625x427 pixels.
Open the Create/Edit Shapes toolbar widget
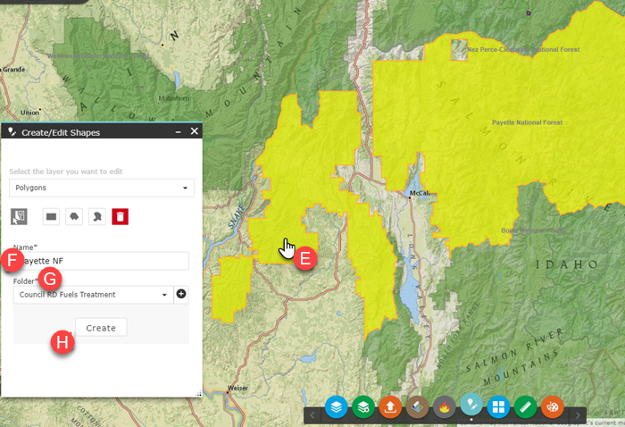tap(471, 407)
